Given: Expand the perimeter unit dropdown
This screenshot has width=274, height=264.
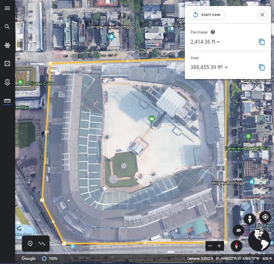Looking at the screenshot, I should point(218,42).
